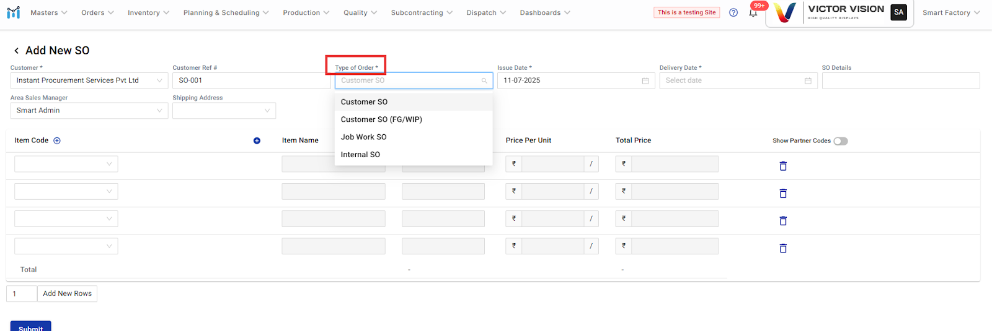Click the plus icon next to Item Code
Image resolution: width=992 pixels, height=331 pixels.
pyautogui.click(x=57, y=140)
